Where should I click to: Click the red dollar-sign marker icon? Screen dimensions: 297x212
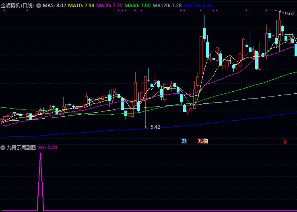[x=285, y=141]
